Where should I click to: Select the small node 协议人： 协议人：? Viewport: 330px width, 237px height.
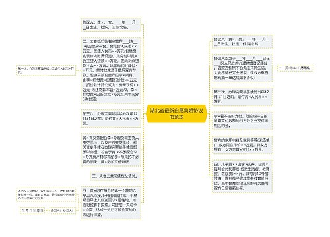pos(62,211)
